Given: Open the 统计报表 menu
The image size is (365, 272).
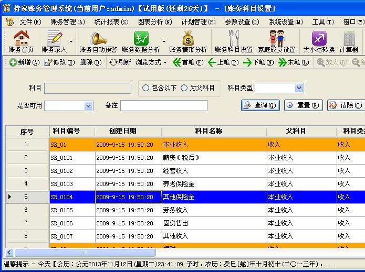Looking at the screenshot, I should [x=111, y=22].
